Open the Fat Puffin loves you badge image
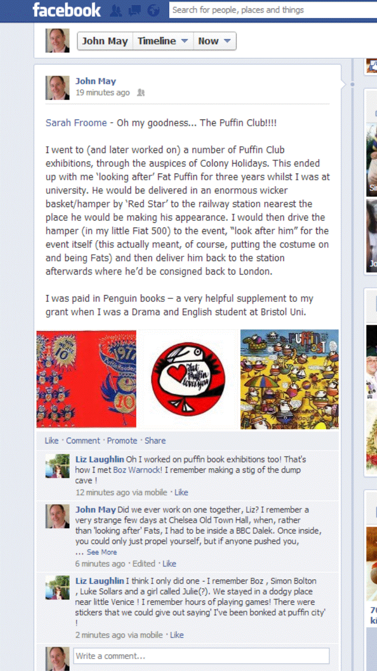377x671 pixels. click(x=188, y=379)
